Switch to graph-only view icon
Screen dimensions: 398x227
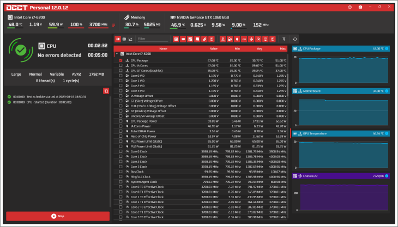pos(130,39)
